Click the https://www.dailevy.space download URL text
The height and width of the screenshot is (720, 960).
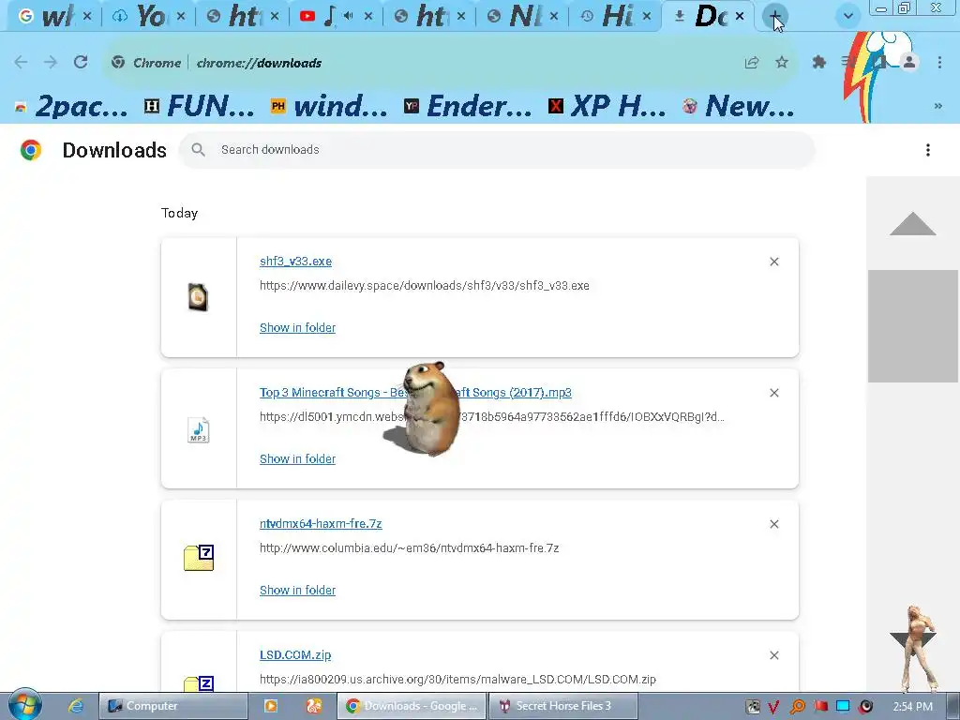(425, 285)
